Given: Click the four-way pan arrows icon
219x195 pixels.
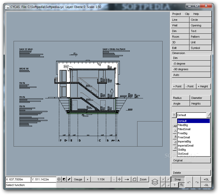Looking at the screenshot, I should (119, 179).
